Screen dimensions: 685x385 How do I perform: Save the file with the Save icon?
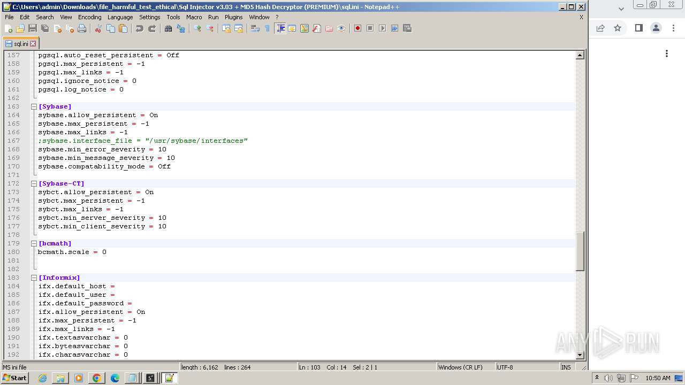(x=33, y=28)
